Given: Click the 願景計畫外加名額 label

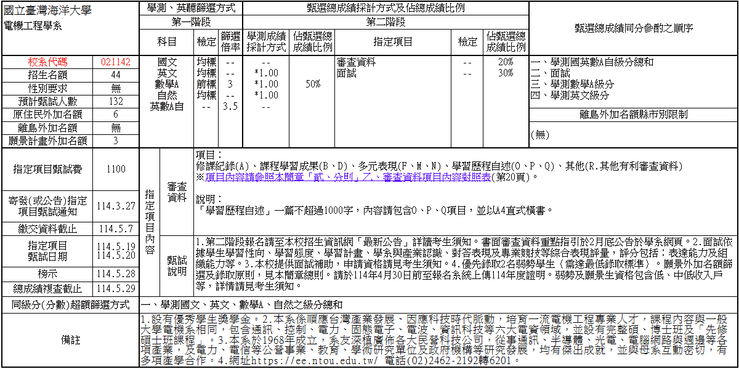Looking at the screenshot, I should (48, 140).
